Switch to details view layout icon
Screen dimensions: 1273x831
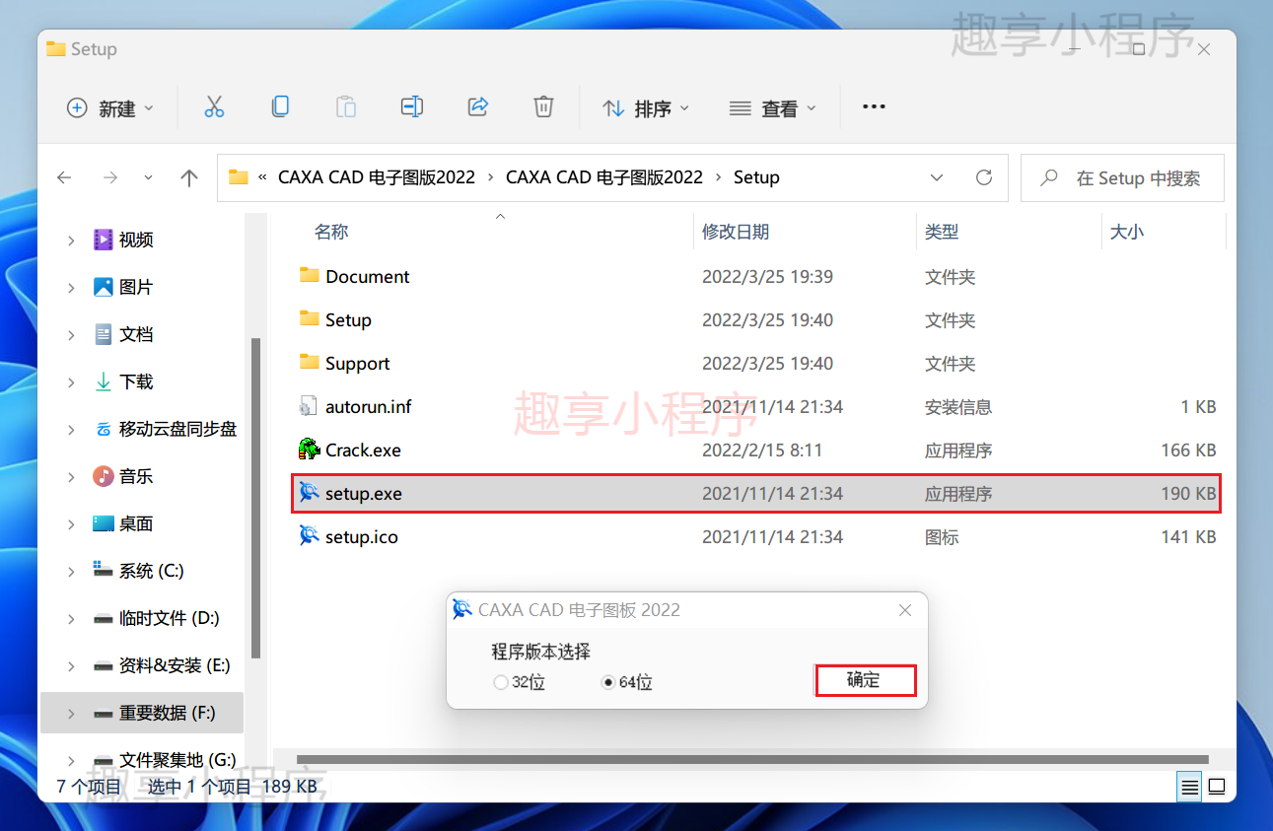(x=1190, y=787)
